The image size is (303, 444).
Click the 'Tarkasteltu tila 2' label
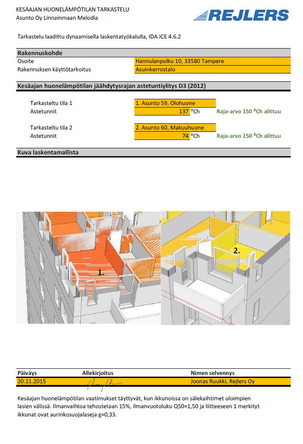[51, 127]
